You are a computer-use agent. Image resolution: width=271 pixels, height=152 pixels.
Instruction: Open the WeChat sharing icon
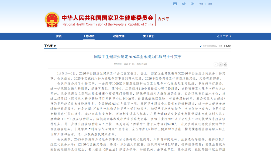click(192, 4)
